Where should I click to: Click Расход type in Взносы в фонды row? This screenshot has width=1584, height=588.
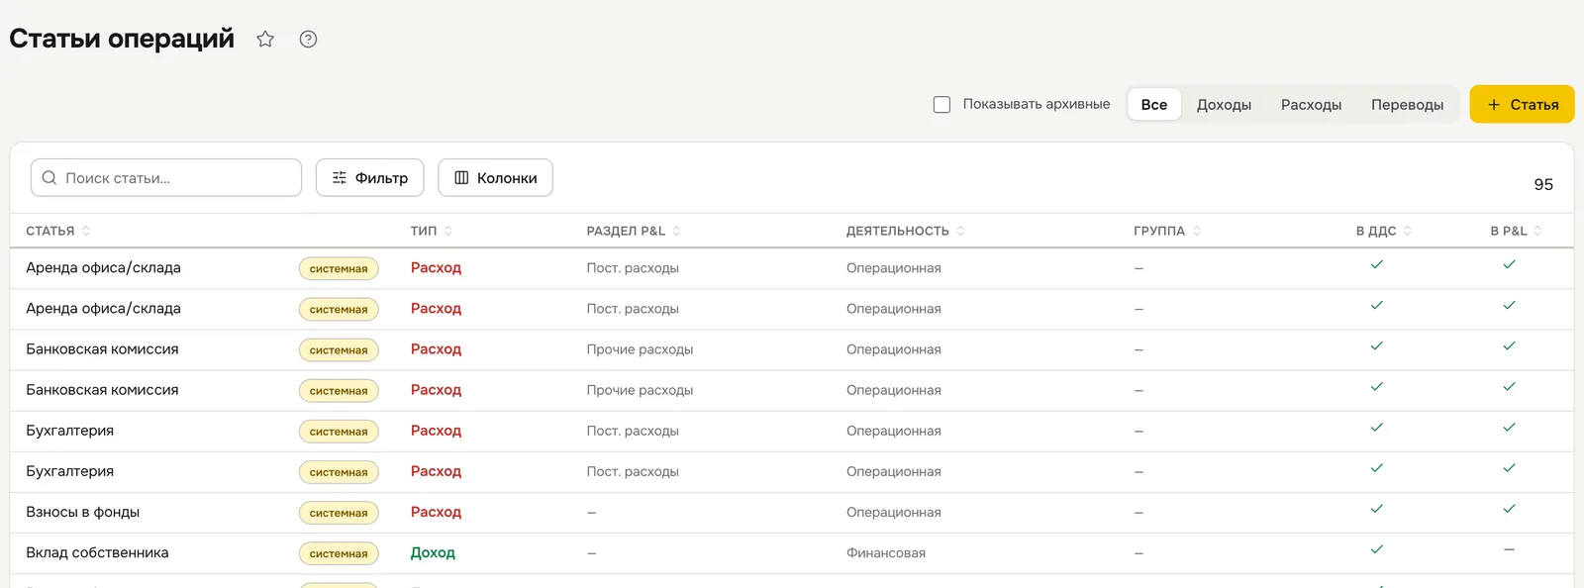coord(436,512)
